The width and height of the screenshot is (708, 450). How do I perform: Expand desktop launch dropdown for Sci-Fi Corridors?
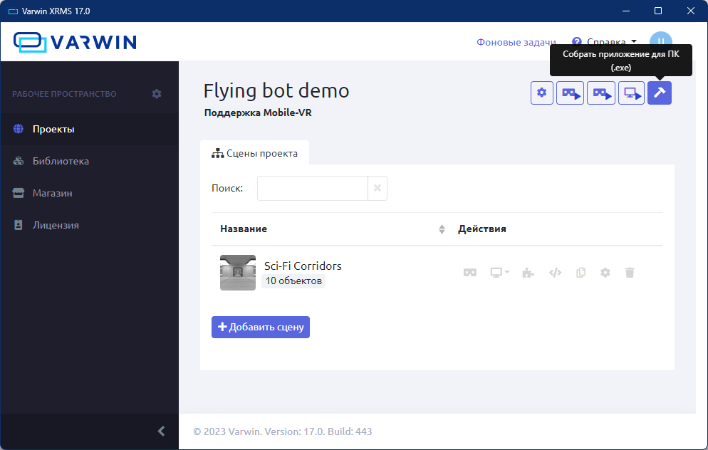click(x=500, y=273)
